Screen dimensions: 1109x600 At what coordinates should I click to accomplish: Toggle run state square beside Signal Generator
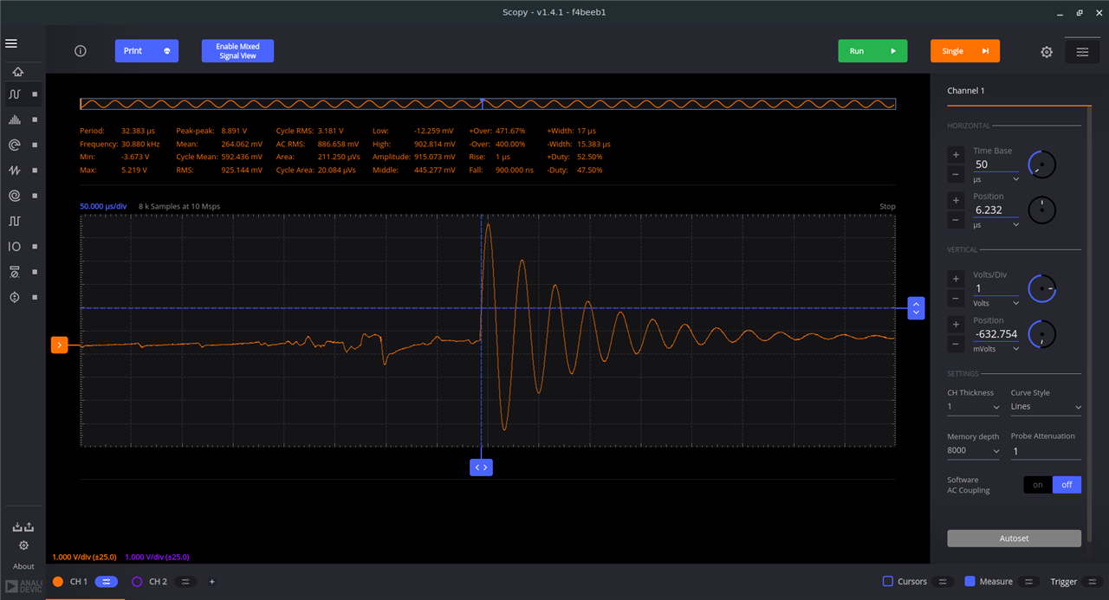35,171
